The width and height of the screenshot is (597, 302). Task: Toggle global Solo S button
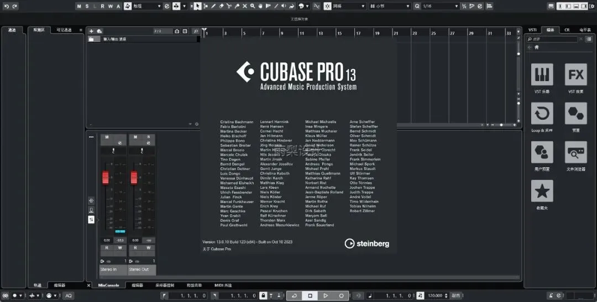(87, 6)
